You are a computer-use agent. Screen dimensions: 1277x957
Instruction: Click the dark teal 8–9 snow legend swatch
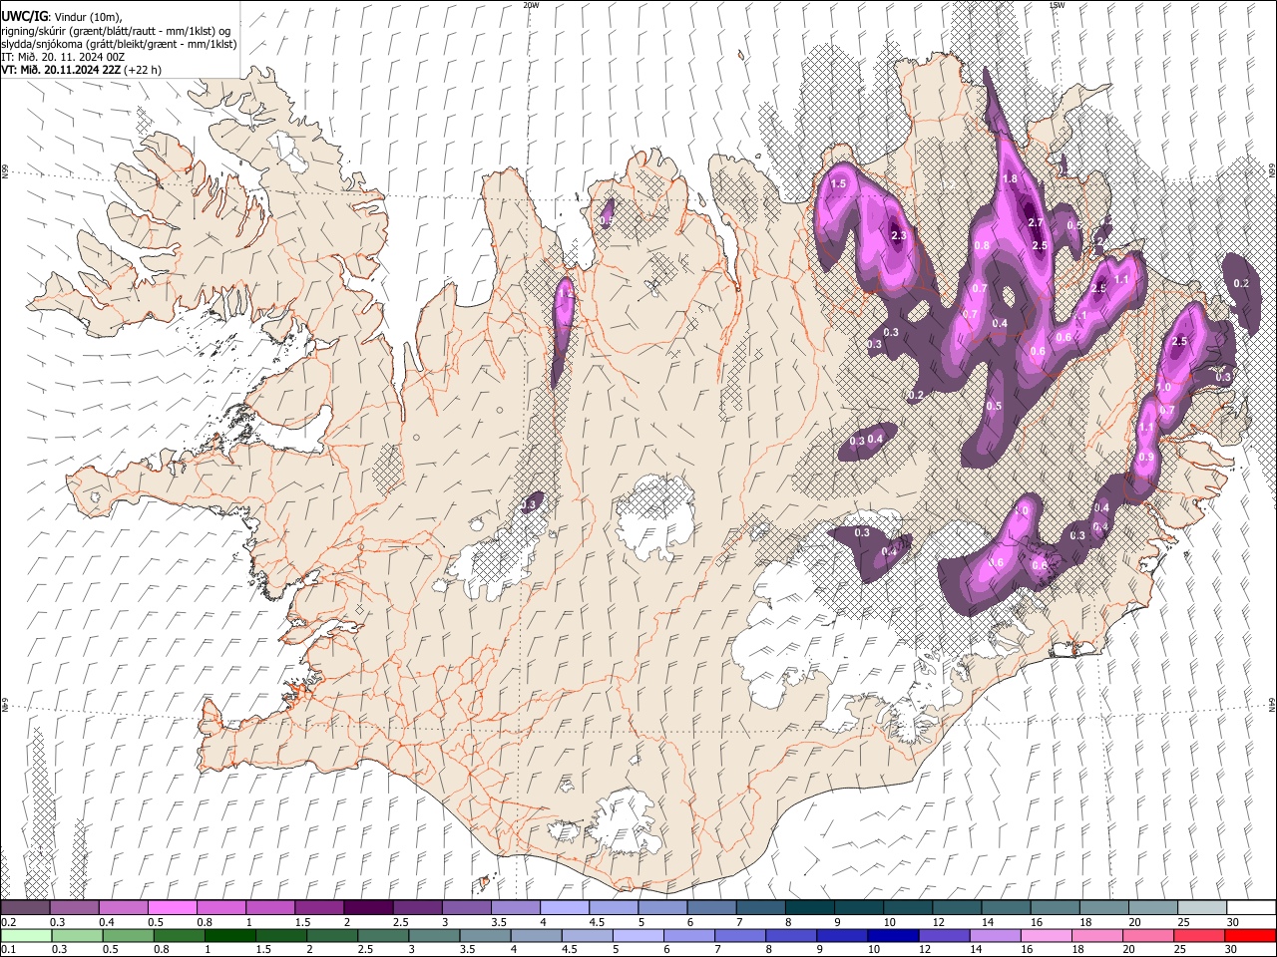809,907
